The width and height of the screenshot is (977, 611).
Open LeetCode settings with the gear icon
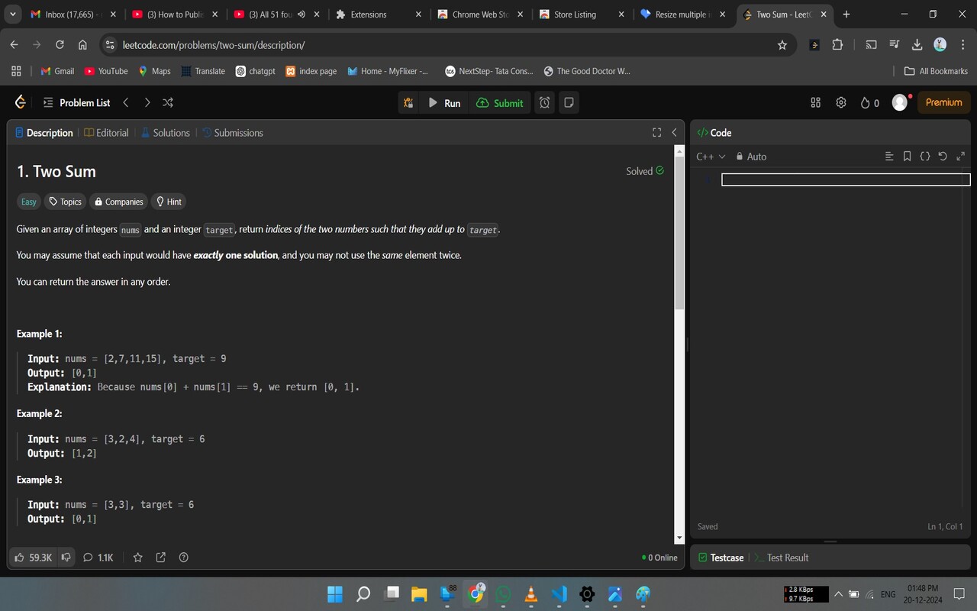[840, 102]
